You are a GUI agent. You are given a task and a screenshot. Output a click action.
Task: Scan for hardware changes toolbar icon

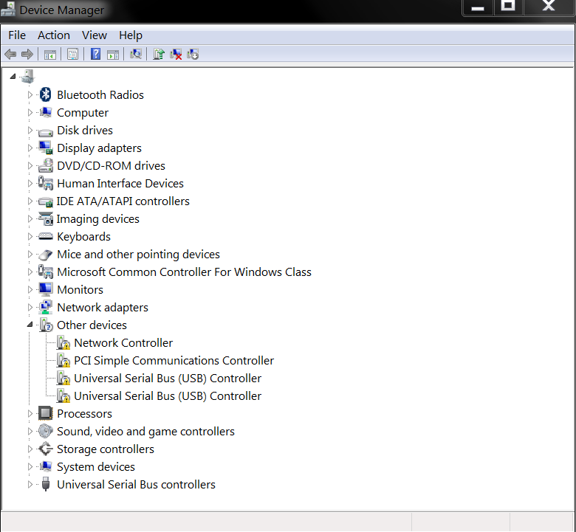136,55
